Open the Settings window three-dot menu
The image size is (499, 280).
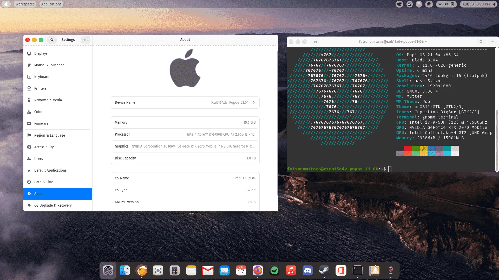[86, 40]
